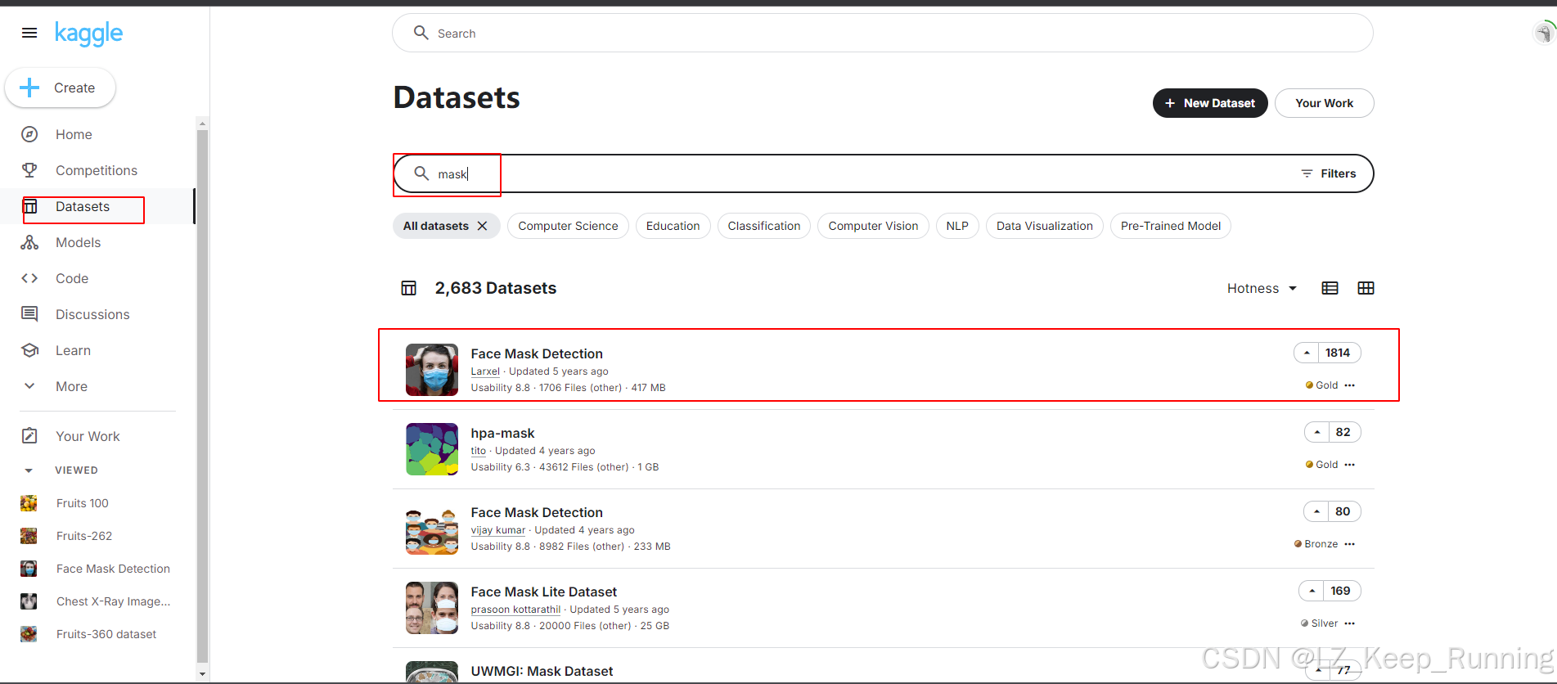Open Competitions in sidebar

point(97,170)
